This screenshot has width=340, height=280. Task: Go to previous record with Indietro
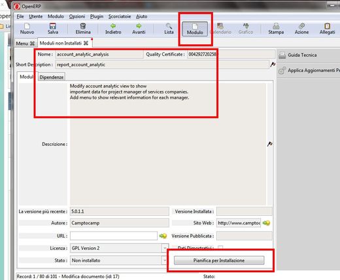(113, 29)
